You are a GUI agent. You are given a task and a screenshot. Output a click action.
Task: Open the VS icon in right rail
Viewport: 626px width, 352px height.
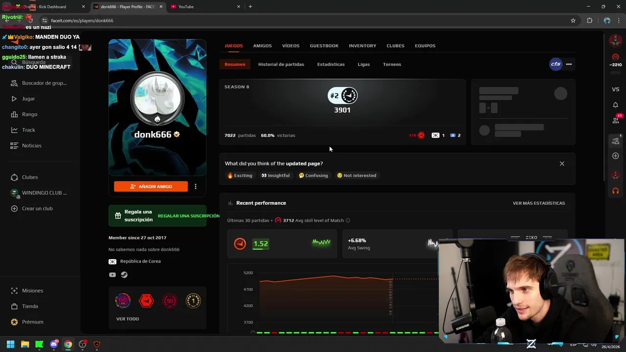[615, 89]
